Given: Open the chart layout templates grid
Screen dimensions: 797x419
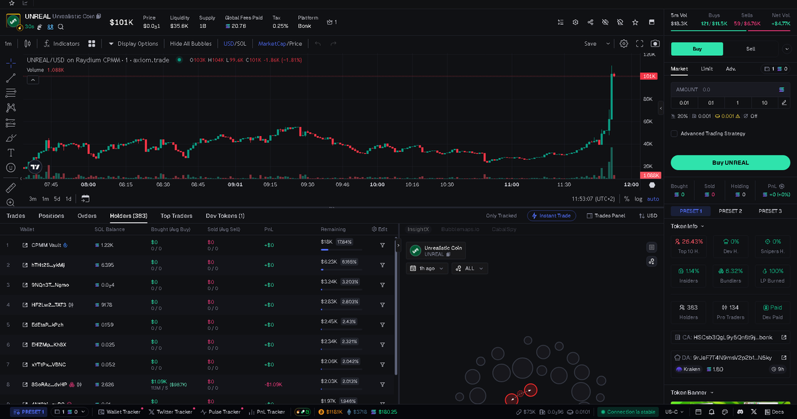Looking at the screenshot, I should coord(92,43).
